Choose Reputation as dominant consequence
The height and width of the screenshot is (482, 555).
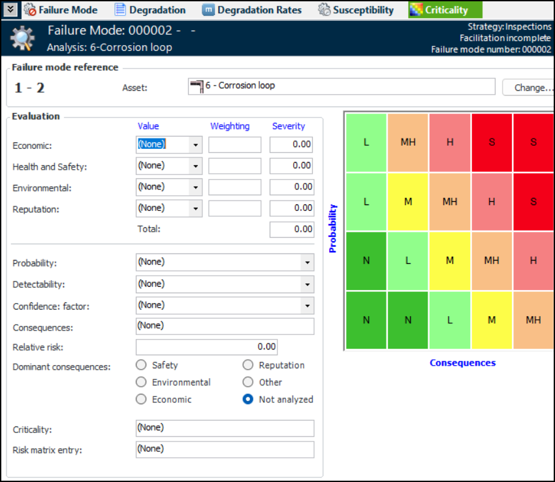(248, 365)
